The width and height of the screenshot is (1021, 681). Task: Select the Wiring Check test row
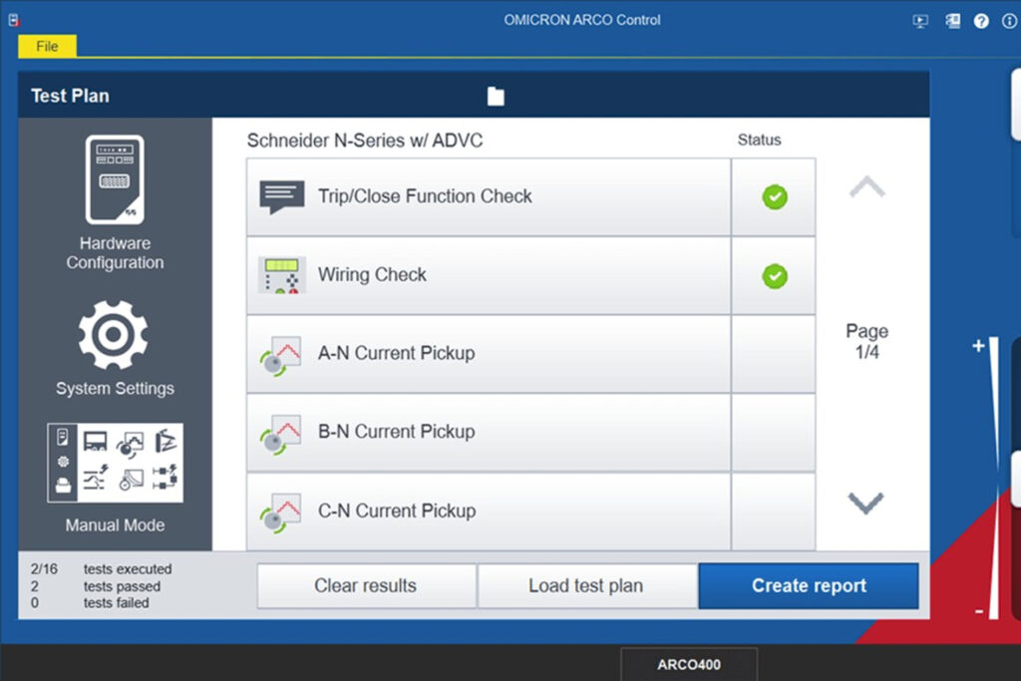click(489, 275)
